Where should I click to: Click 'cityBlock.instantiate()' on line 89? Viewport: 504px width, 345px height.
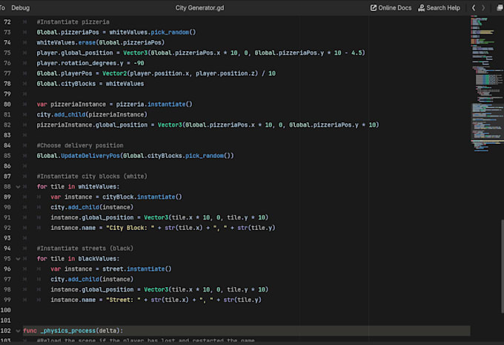[142, 197]
